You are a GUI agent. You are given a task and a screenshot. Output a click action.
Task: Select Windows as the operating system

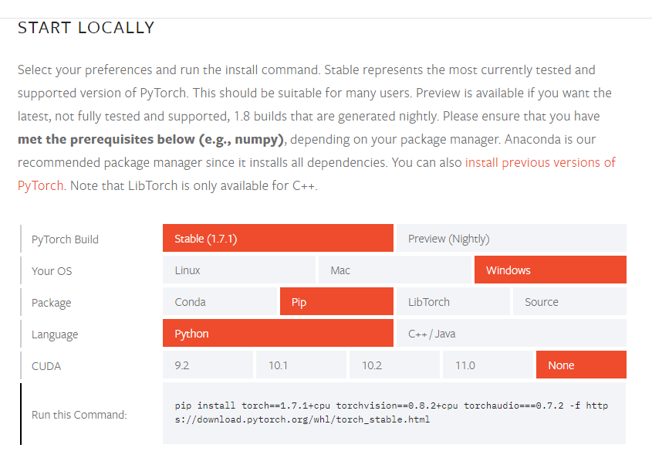click(x=549, y=270)
